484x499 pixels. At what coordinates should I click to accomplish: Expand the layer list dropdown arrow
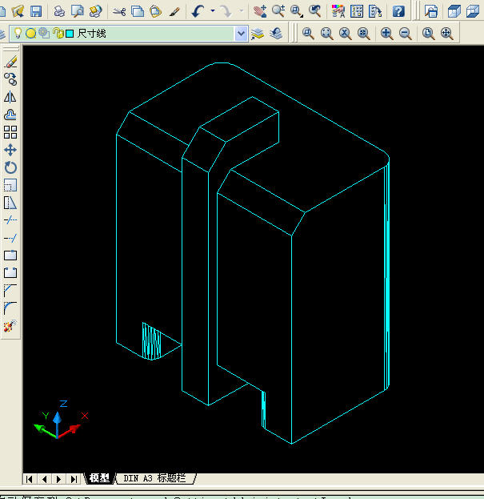pyautogui.click(x=242, y=34)
